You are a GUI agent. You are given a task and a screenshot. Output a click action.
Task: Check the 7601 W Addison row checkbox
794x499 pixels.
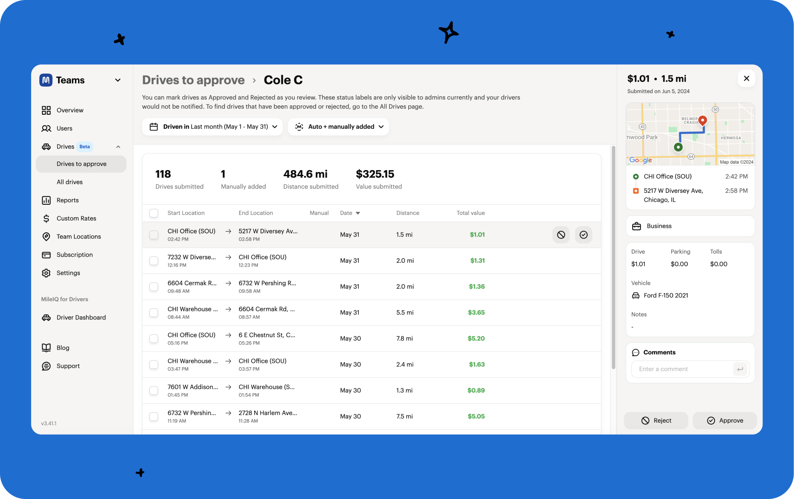154,391
